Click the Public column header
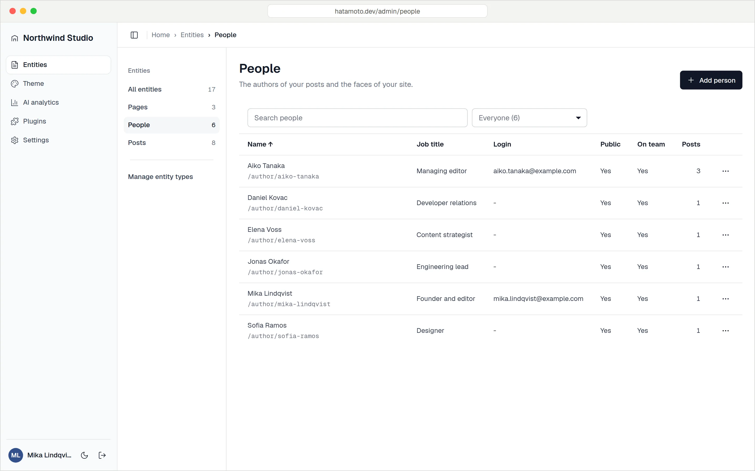755x471 pixels. point(610,144)
